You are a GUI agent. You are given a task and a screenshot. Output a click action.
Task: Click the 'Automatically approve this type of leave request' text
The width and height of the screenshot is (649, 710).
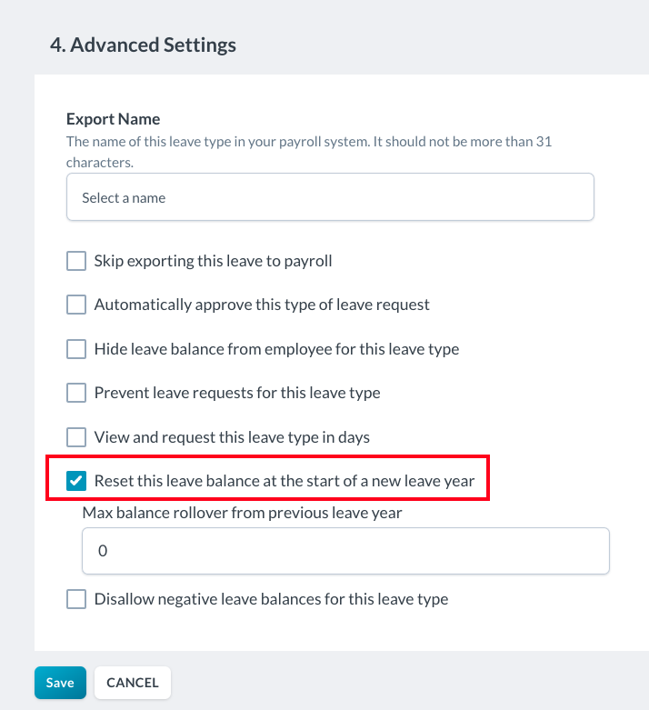(262, 305)
